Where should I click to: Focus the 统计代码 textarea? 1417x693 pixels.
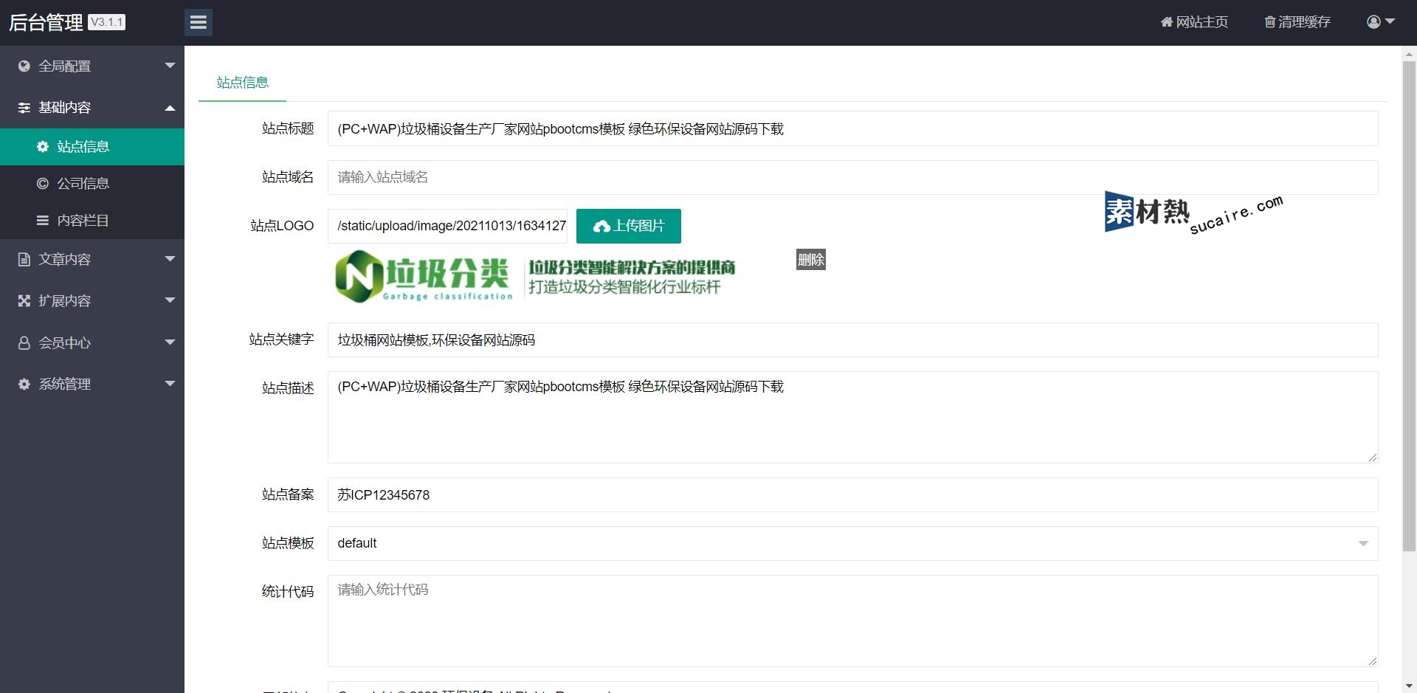[852, 621]
